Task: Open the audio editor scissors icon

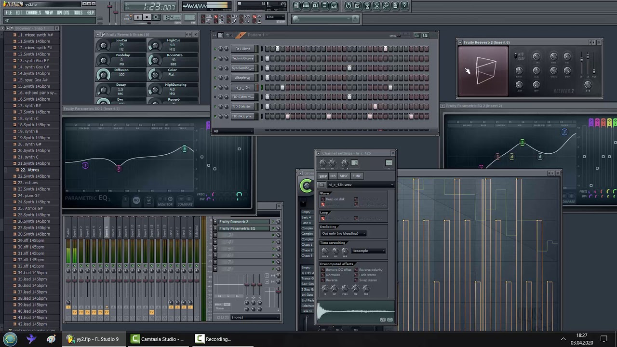Action: [377, 6]
